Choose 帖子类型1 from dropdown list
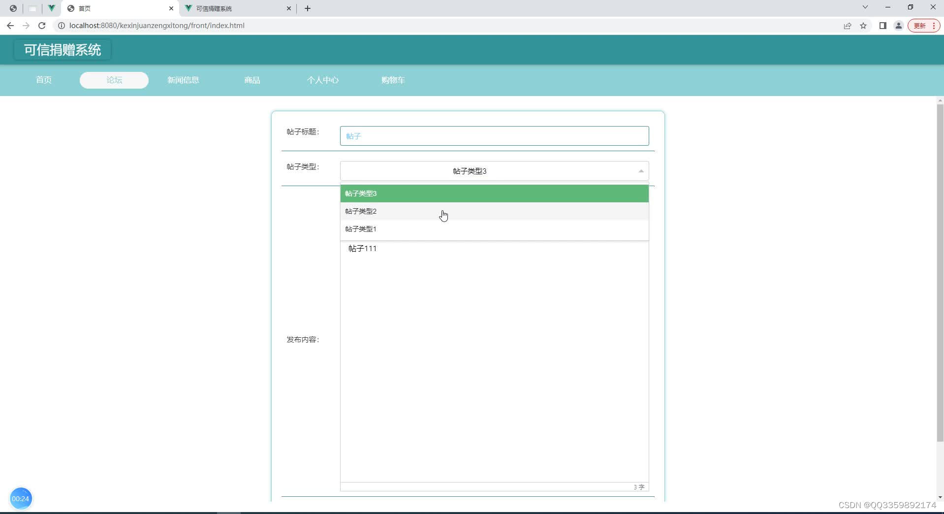Screen dimensions: 944x514 [x=494, y=229]
